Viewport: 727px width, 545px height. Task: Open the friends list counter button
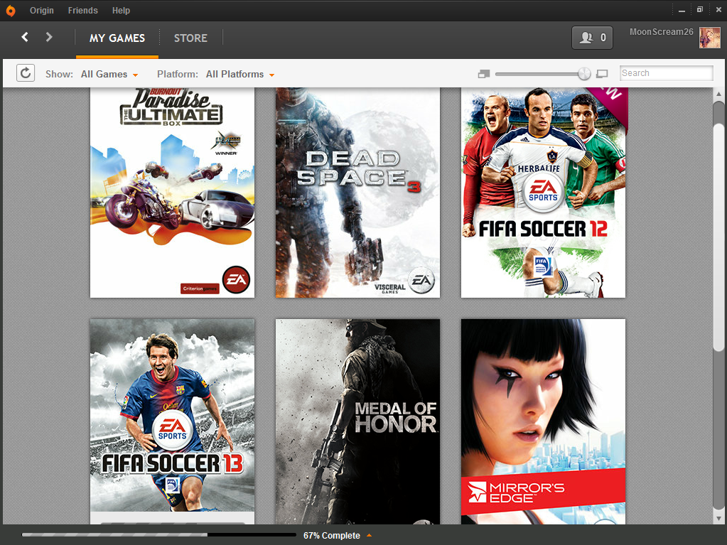click(x=592, y=38)
